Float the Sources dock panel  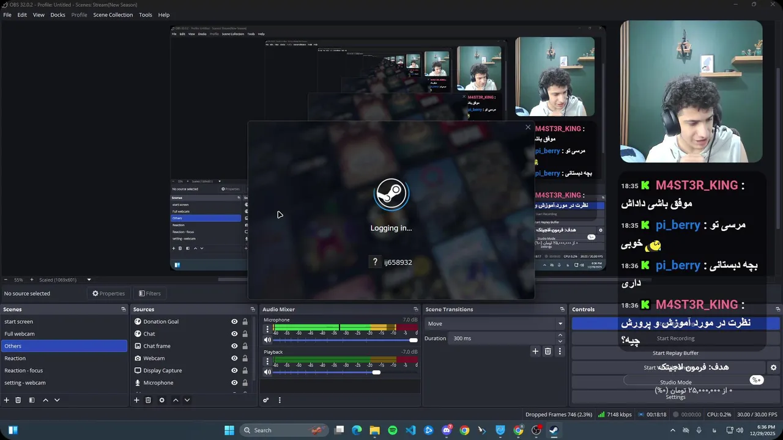(252, 309)
